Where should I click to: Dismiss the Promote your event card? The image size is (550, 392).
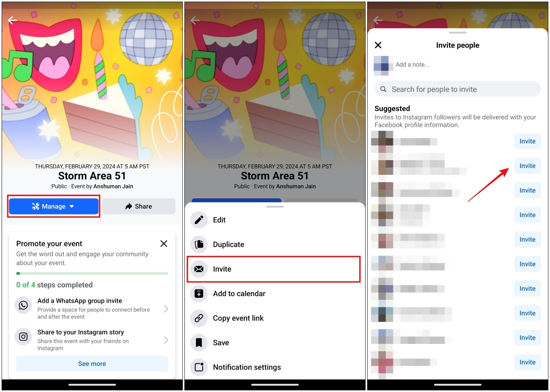click(x=163, y=243)
